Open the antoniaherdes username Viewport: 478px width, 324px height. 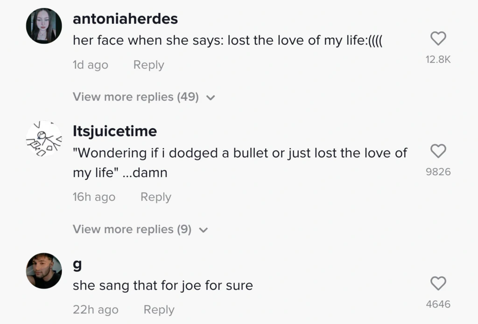click(125, 19)
